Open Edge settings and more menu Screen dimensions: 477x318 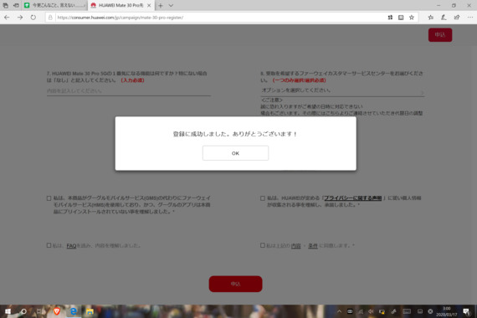[470, 18]
